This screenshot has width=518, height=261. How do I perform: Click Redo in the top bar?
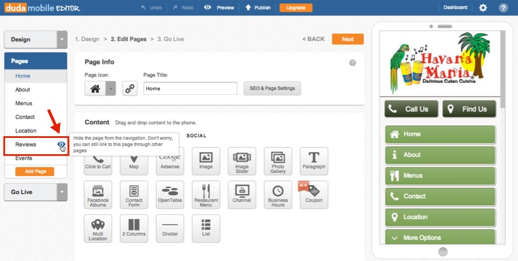pyautogui.click(x=183, y=7)
